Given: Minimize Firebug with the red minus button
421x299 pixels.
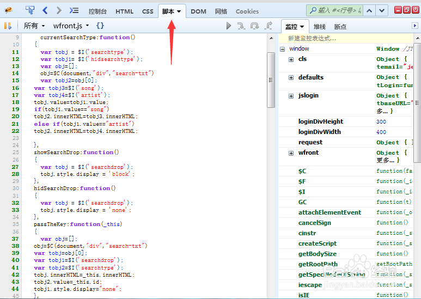Looking at the screenshot, I should [x=398, y=10].
